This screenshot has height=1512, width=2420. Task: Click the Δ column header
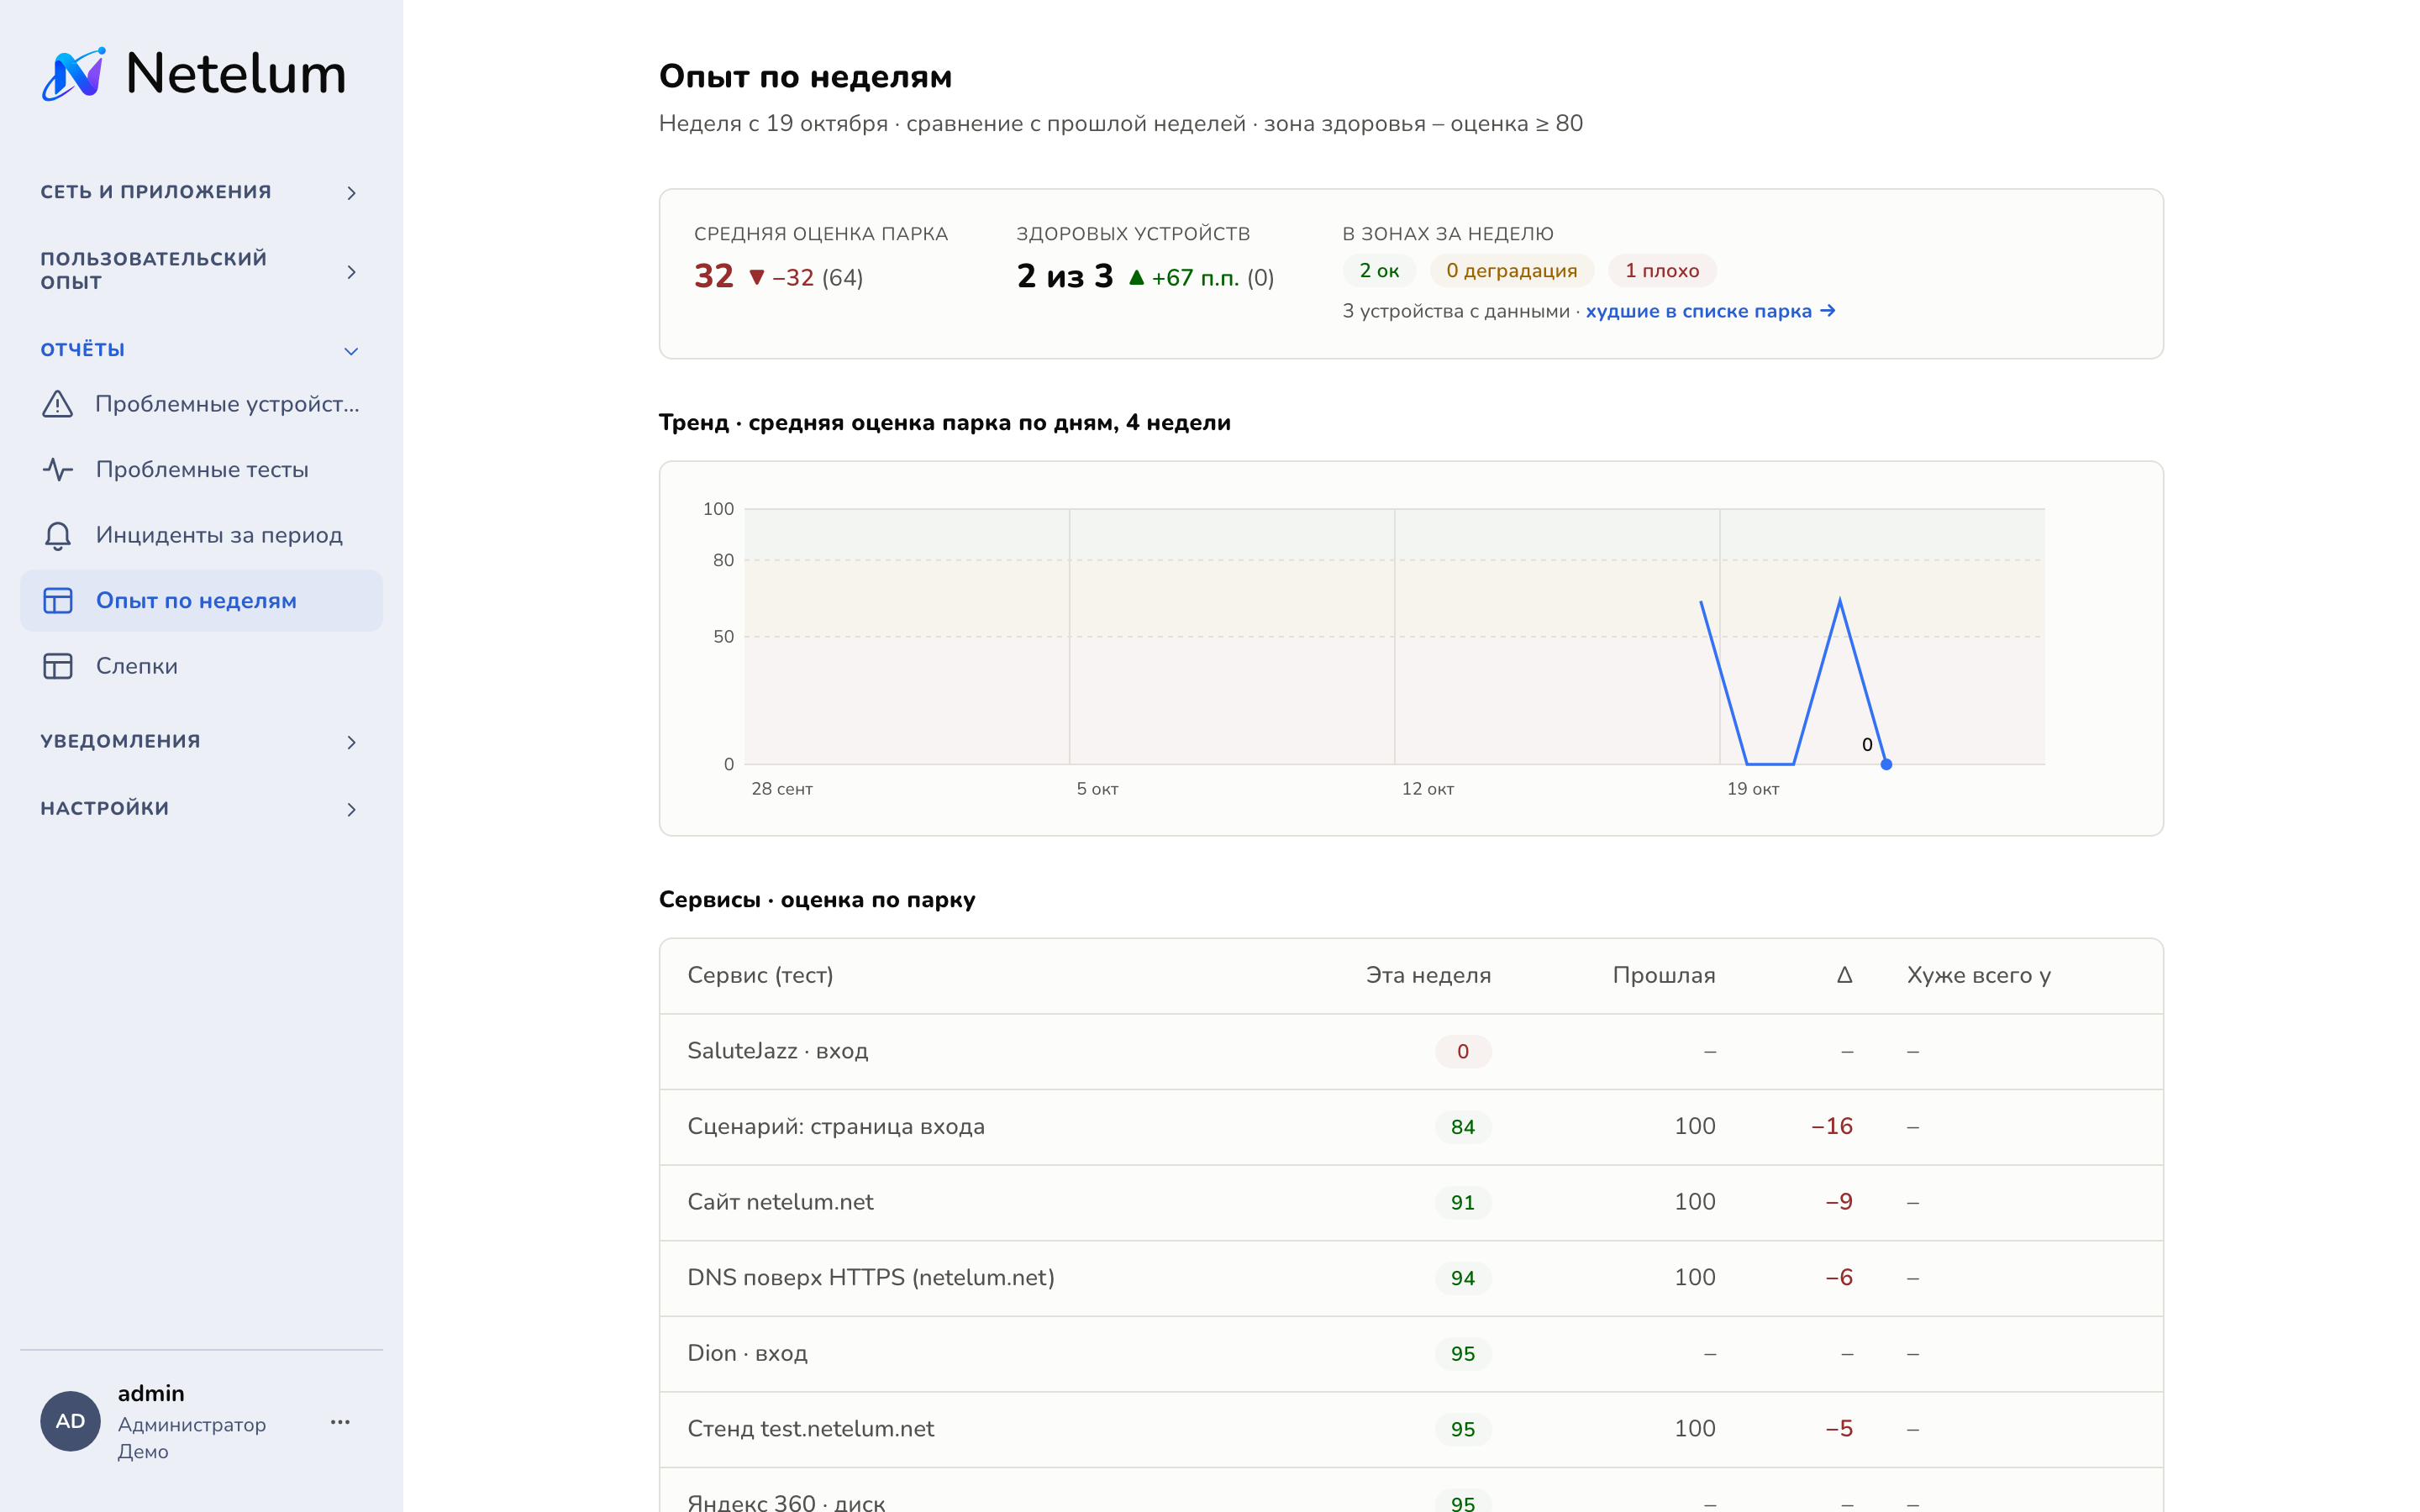tap(1845, 975)
